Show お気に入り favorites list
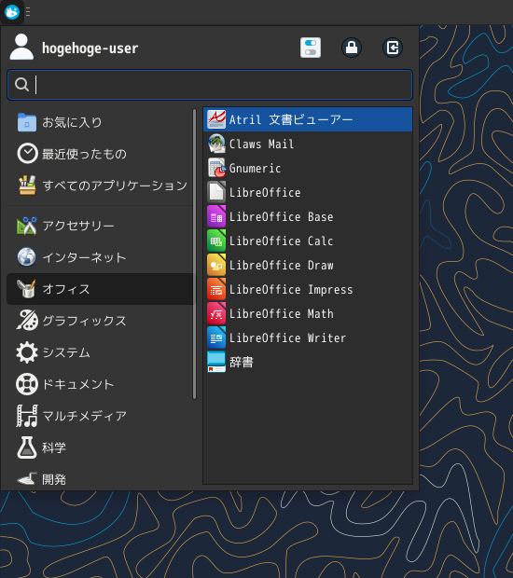Image resolution: width=513 pixels, height=578 pixels. (100, 122)
